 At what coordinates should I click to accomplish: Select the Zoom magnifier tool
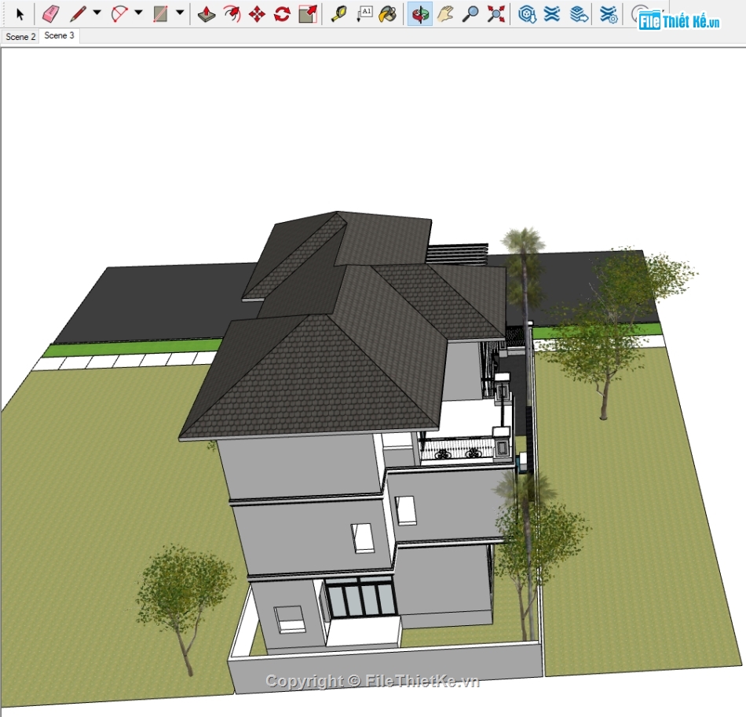470,14
